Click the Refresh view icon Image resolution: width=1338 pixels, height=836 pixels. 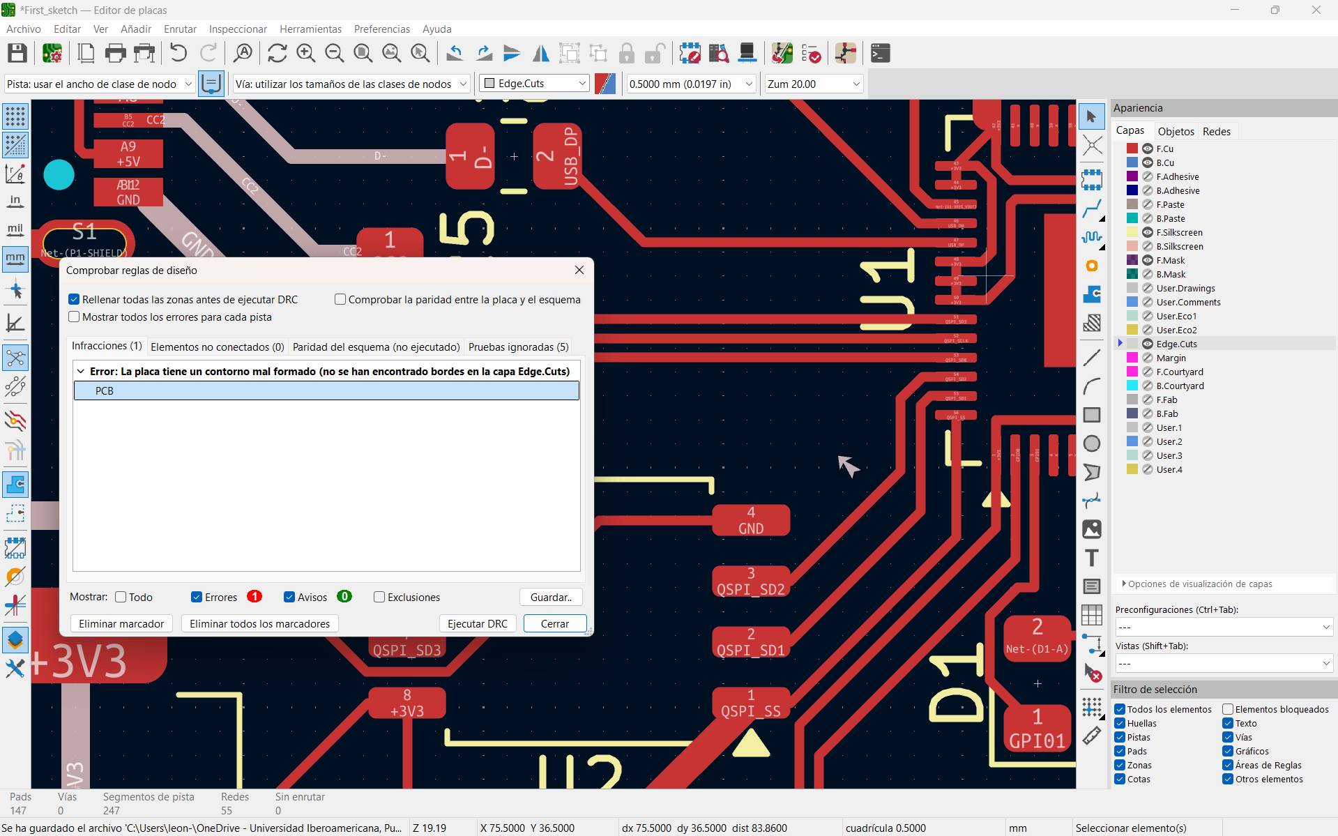pyautogui.click(x=277, y=54)
